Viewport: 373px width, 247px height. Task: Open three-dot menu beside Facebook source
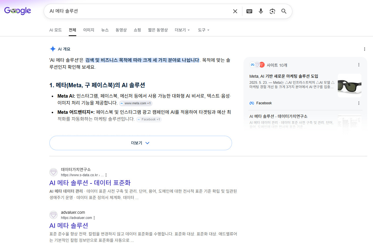point(359,103)
